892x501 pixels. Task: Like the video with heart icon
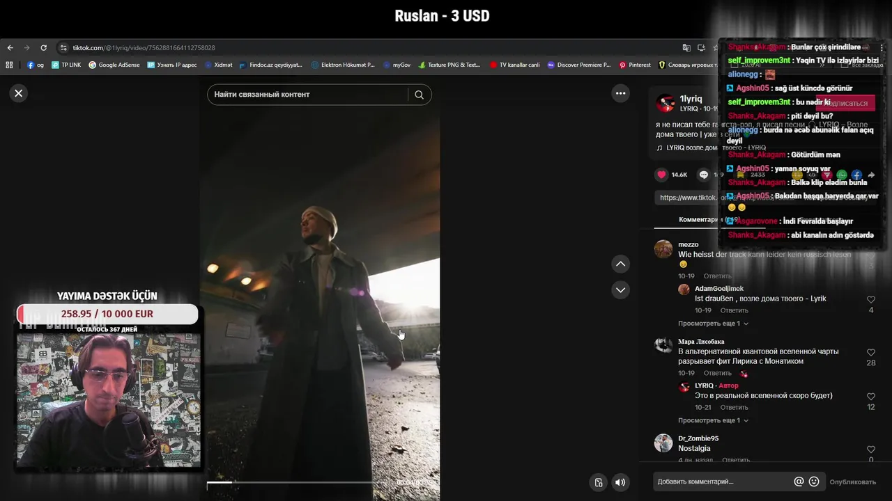click(x=661, y=175)
